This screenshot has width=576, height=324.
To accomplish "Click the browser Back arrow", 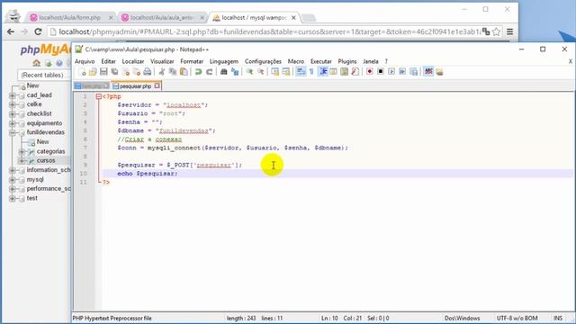I will [11, 32].
